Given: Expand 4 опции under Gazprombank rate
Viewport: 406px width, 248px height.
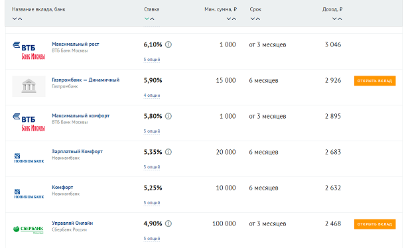Looking at the screenshot, I should tap(152, 95).
